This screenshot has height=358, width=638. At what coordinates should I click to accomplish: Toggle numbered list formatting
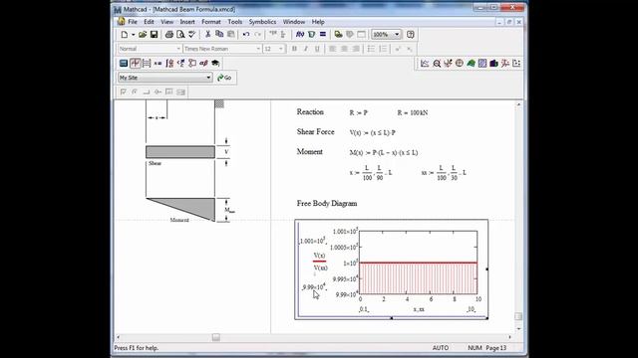click(383, 49)
